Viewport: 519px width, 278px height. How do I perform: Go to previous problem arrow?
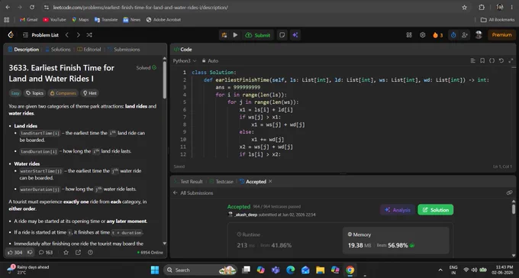pyautogui.click(x=67, y=35)
